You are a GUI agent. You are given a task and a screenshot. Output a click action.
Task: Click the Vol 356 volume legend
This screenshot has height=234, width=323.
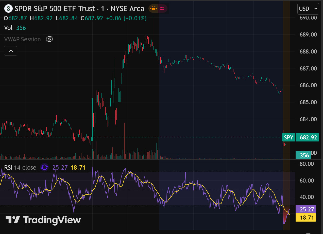pyautogui.click(x=15, y=28)
